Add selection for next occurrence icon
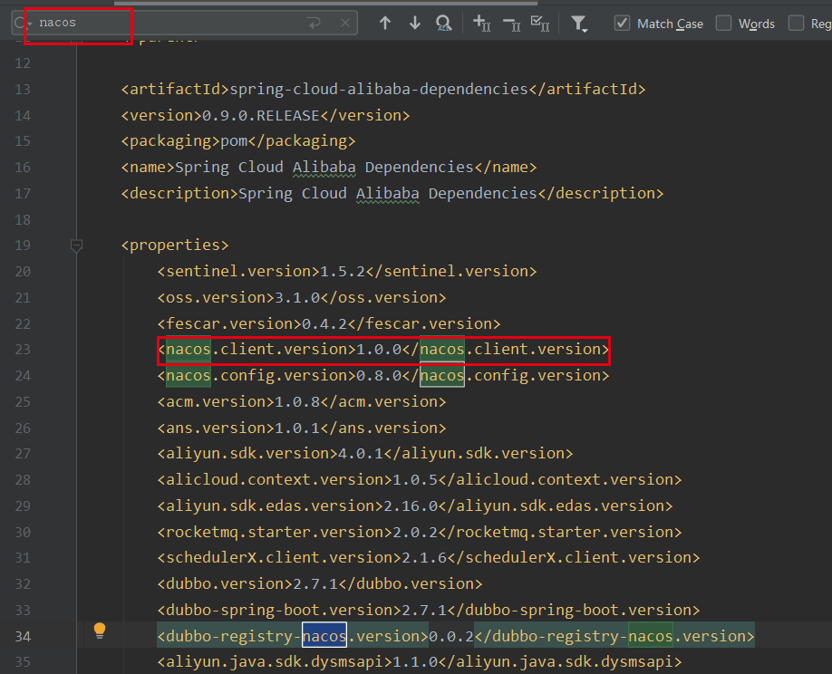 pos(482,24)
